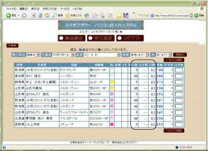This screenshot has height=151, width=208.
Task: Click the History clock icon
Action: tap(87, 15)
